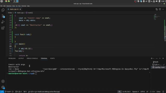Switch to the DEBUG CONSOLE tab
This screenshot has height=93, width=166.
click(x=32, y=58)
